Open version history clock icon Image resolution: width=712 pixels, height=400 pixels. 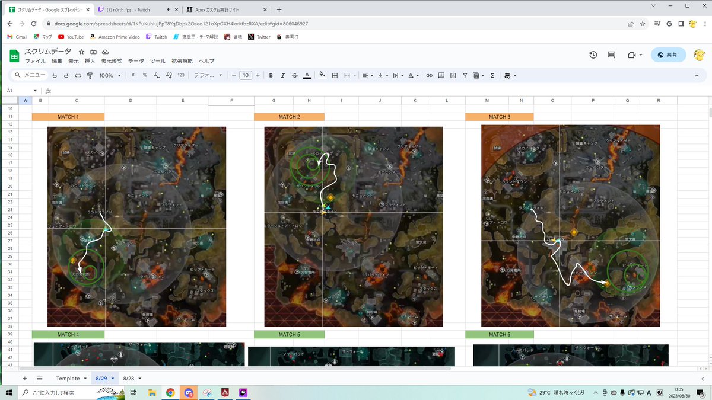593,55
